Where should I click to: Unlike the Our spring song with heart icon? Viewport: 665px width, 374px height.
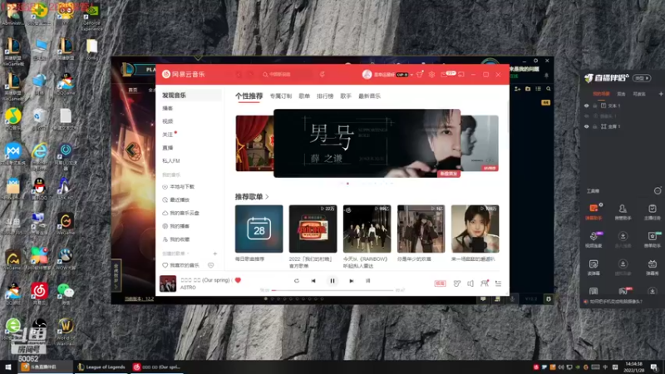click(238, 280)
